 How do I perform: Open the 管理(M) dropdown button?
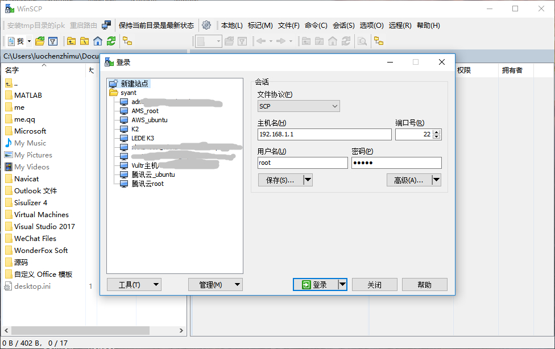[x=216, y=285]
